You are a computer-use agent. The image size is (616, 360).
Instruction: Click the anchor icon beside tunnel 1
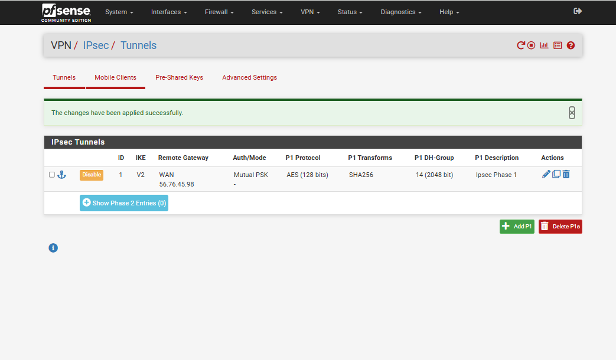[x=61, y=175]
